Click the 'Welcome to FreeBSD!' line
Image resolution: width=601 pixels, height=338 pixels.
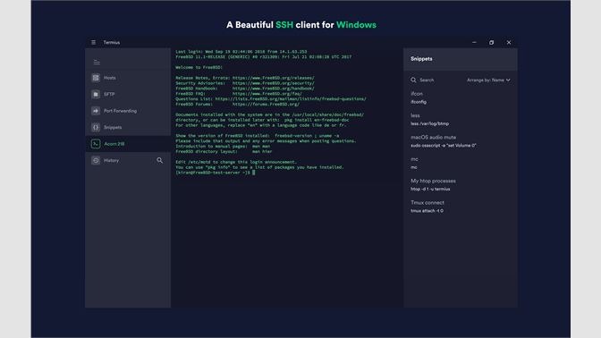[199, 67]
